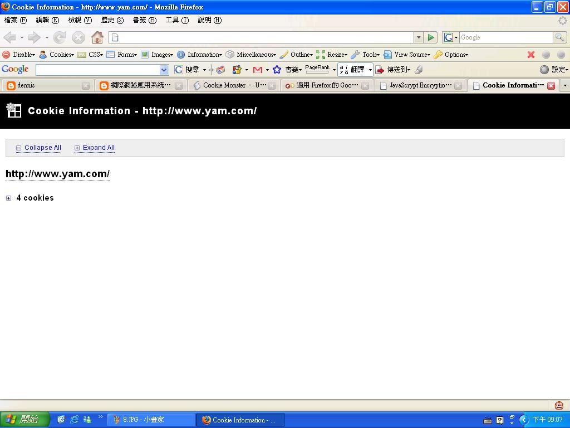
Task: Open the 檔案 (File) menu
Action: click(15, 20)
